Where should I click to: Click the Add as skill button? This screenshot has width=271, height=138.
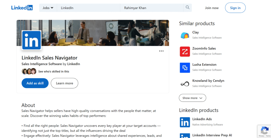click(x=35, y=83)
